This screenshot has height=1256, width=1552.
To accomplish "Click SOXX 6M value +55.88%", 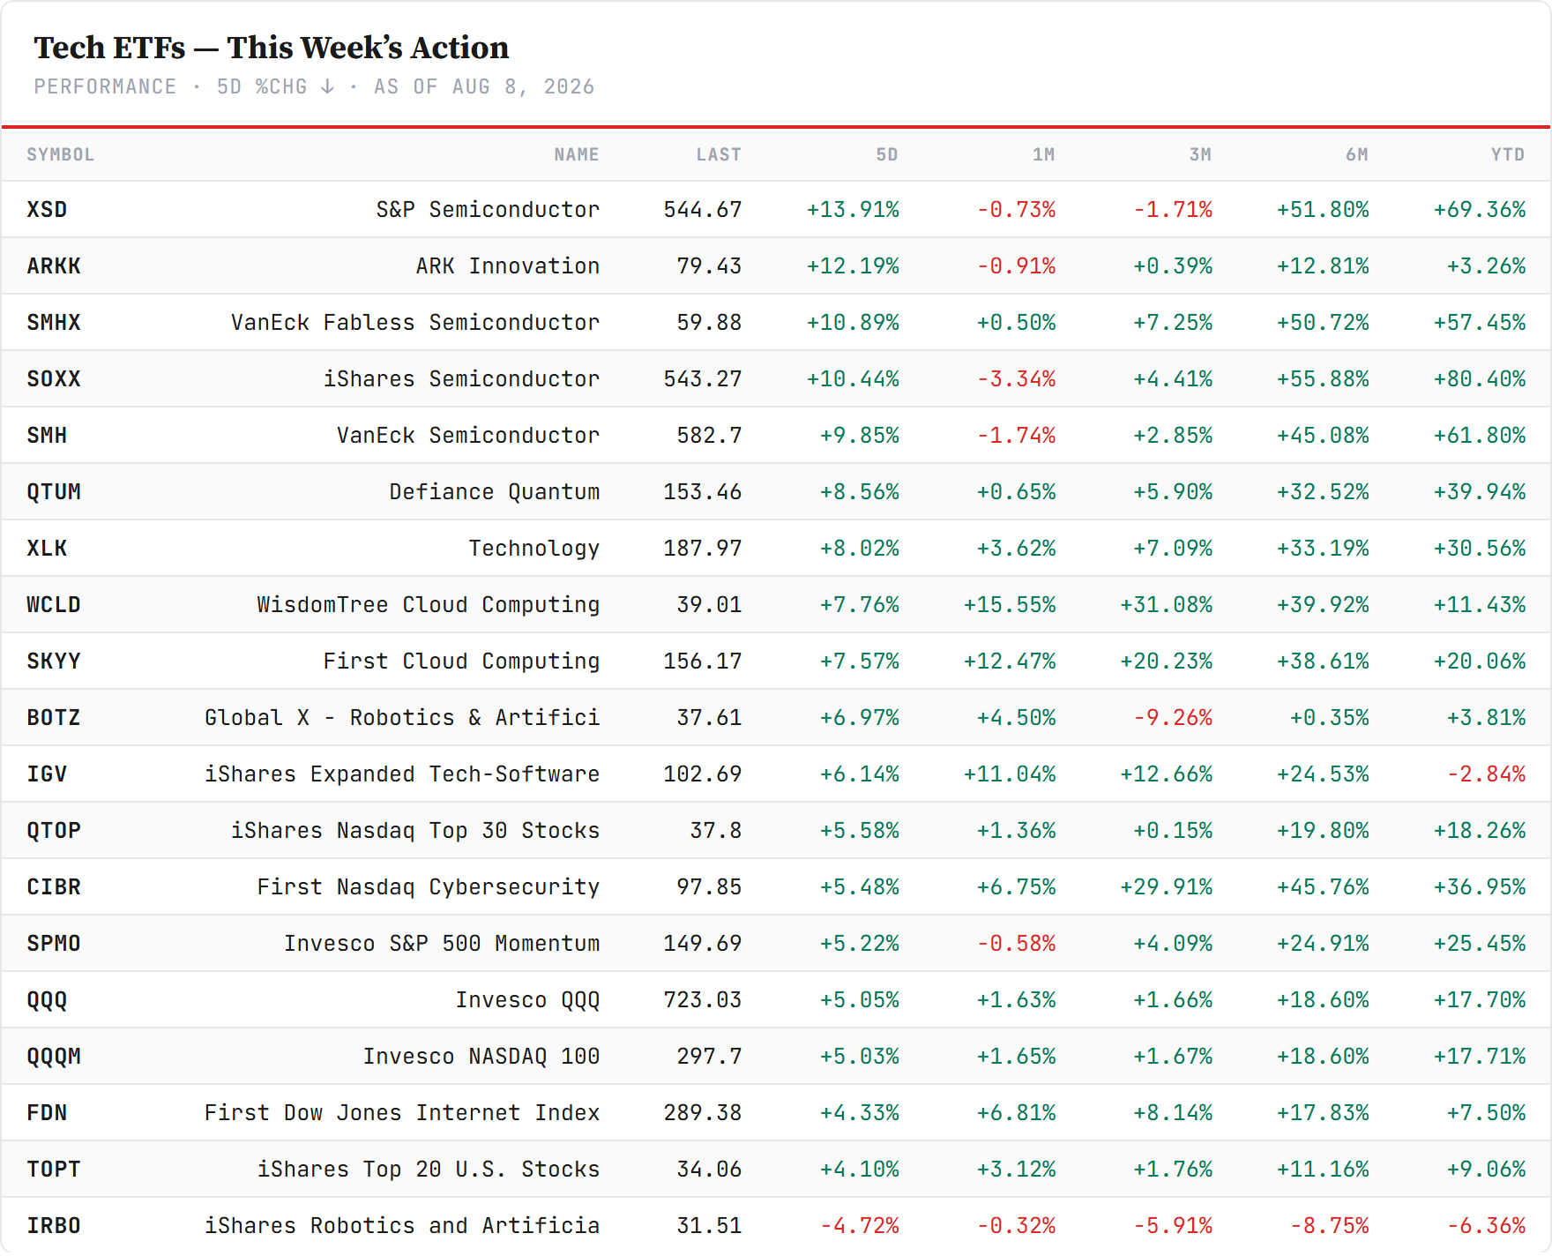I will pos(1323,379).
